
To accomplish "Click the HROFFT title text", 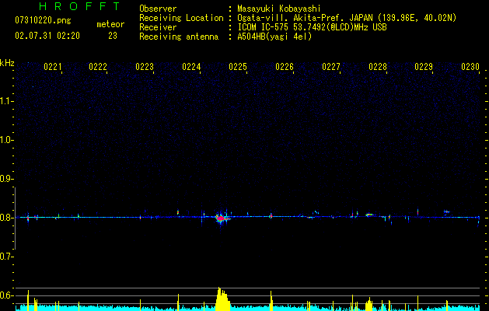I will click(x=80, y=6).
